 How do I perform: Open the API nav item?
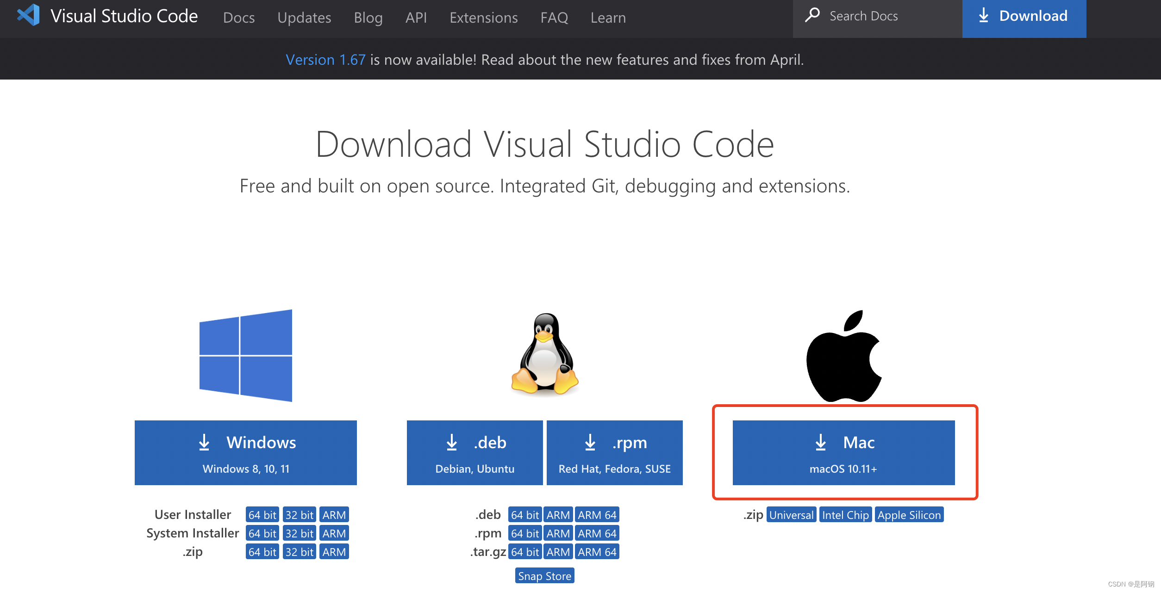(x=416, y=18)
